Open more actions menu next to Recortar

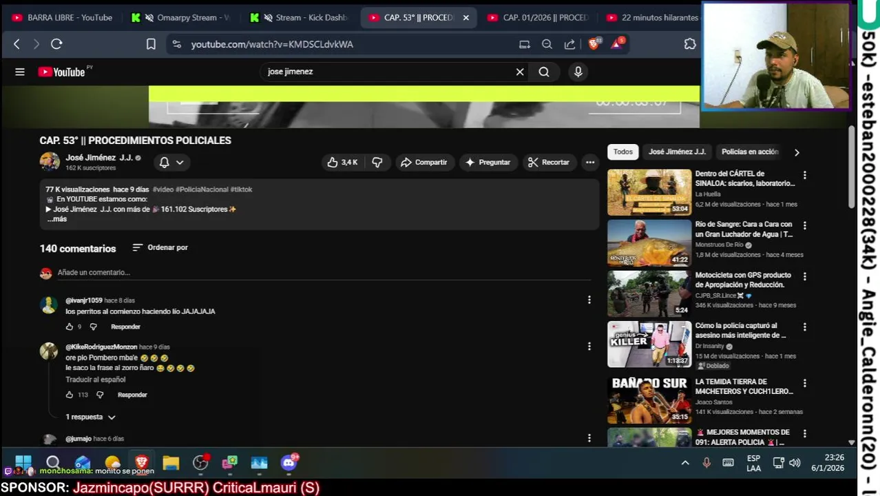pyautogui.click(x=590, y=162)
